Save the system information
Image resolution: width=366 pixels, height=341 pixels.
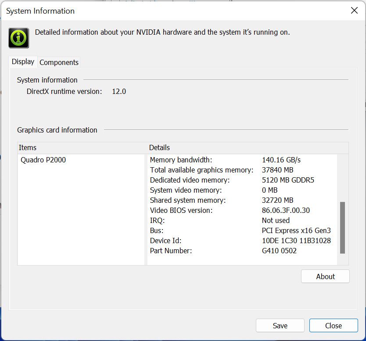point(280,325)
